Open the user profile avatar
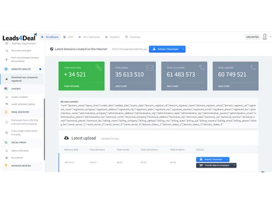 (x=265, y=37)
